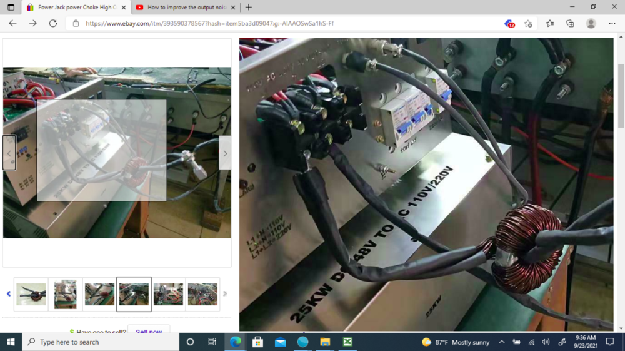Open File Explorer from taskbar
625x351 pixels.
(325, 342)
